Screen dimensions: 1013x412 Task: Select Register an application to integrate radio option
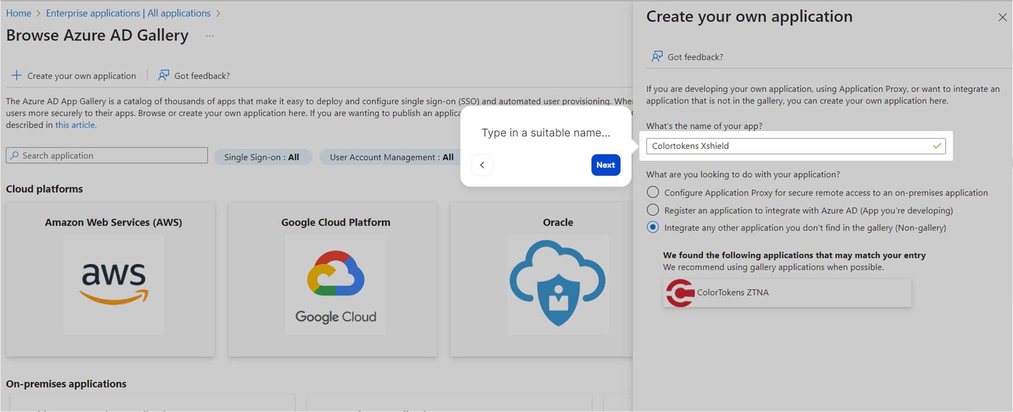653,210
